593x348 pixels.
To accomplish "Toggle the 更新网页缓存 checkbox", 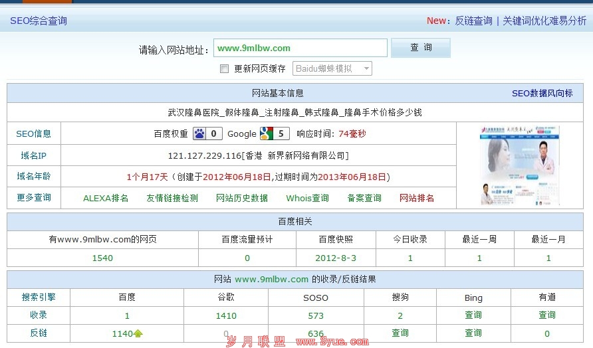I will tap(224, 69).
